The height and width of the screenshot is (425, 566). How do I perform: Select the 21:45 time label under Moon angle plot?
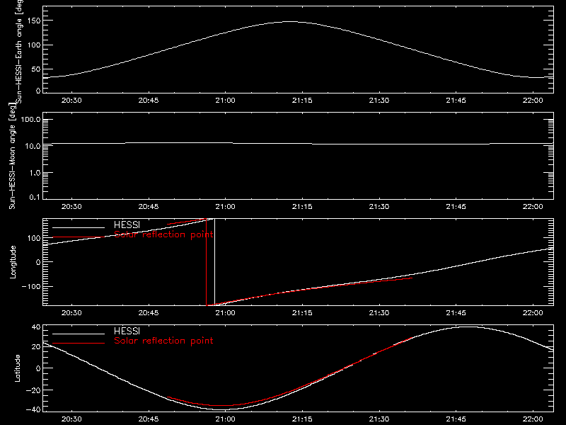pyautogui.click(x=456, y=207)
